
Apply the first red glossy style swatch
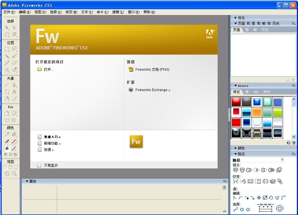click(236, 102)
